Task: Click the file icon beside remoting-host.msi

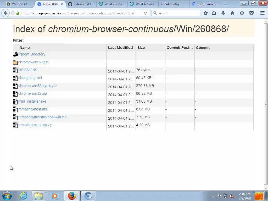Action: tap(15, 109)
